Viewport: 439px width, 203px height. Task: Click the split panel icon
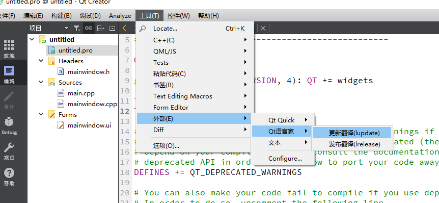click(100, 28)
